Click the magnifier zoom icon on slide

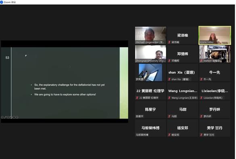pyautogui.click(x=11, y=118)
